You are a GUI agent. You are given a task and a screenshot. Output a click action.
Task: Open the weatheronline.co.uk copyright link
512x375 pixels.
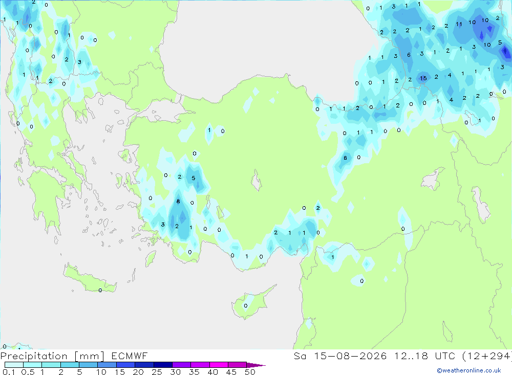(x=469, y=370)
